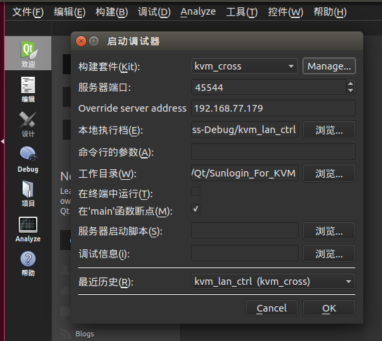
Task: Click the 调试信息 input field
Action: coord(244,253)
